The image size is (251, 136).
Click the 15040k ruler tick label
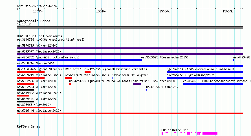click(101, 11)
